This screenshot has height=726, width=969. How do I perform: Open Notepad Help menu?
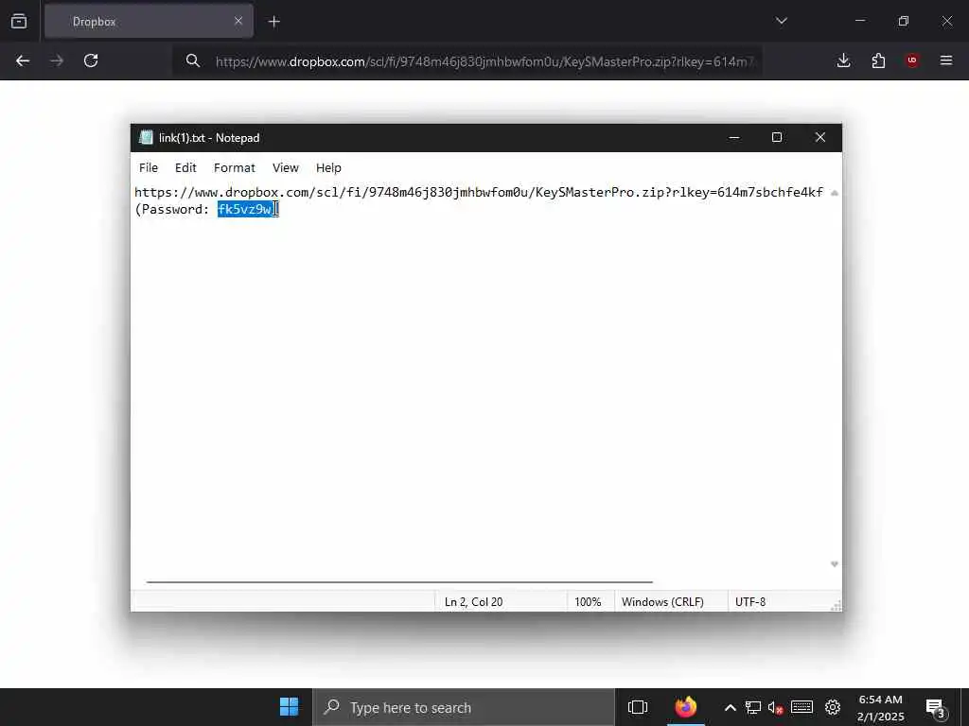pos(328,168)
